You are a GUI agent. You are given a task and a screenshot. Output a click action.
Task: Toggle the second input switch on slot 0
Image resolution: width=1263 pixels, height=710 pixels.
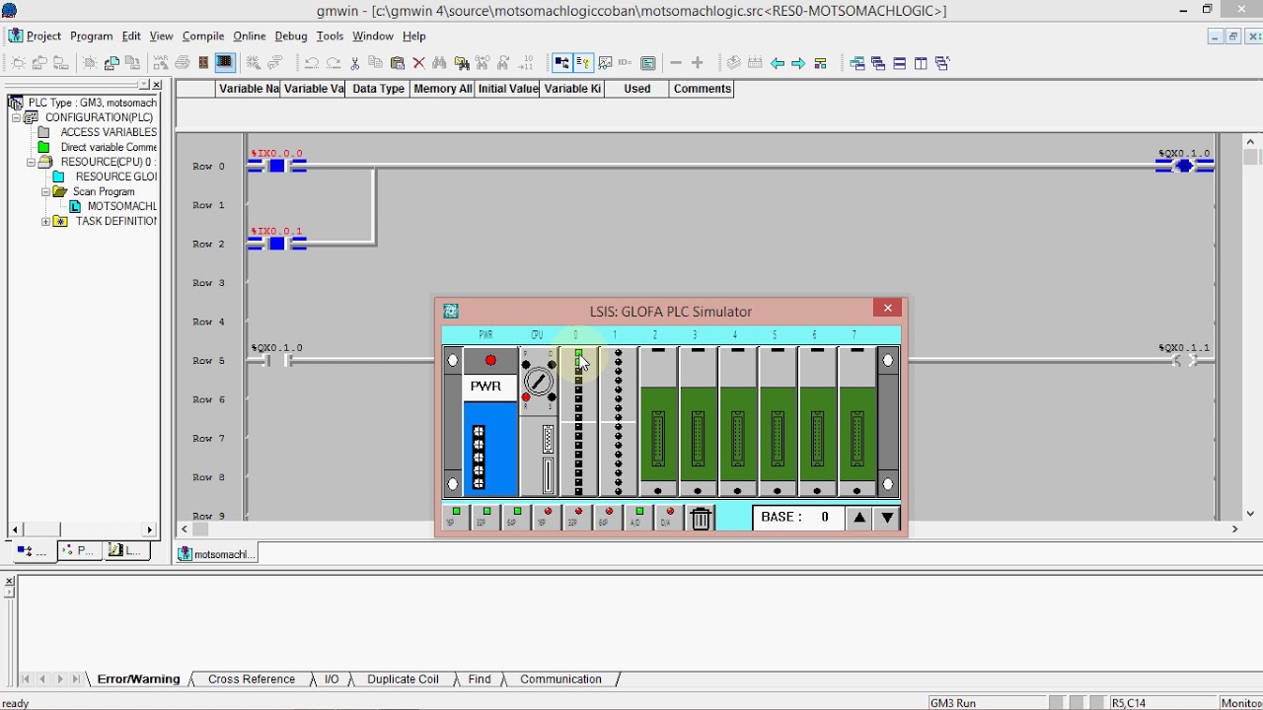click(x=578, y=362)
